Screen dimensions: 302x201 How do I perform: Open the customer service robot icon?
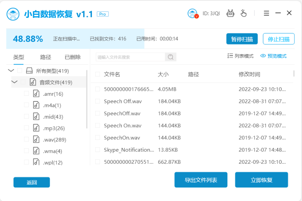coord(230,14)
